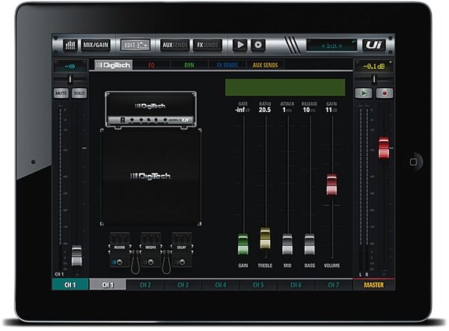This screenshot has height=331, width=449.
Task: Click the RELEASE 10 ms value
Action: [x=309, y=110]
